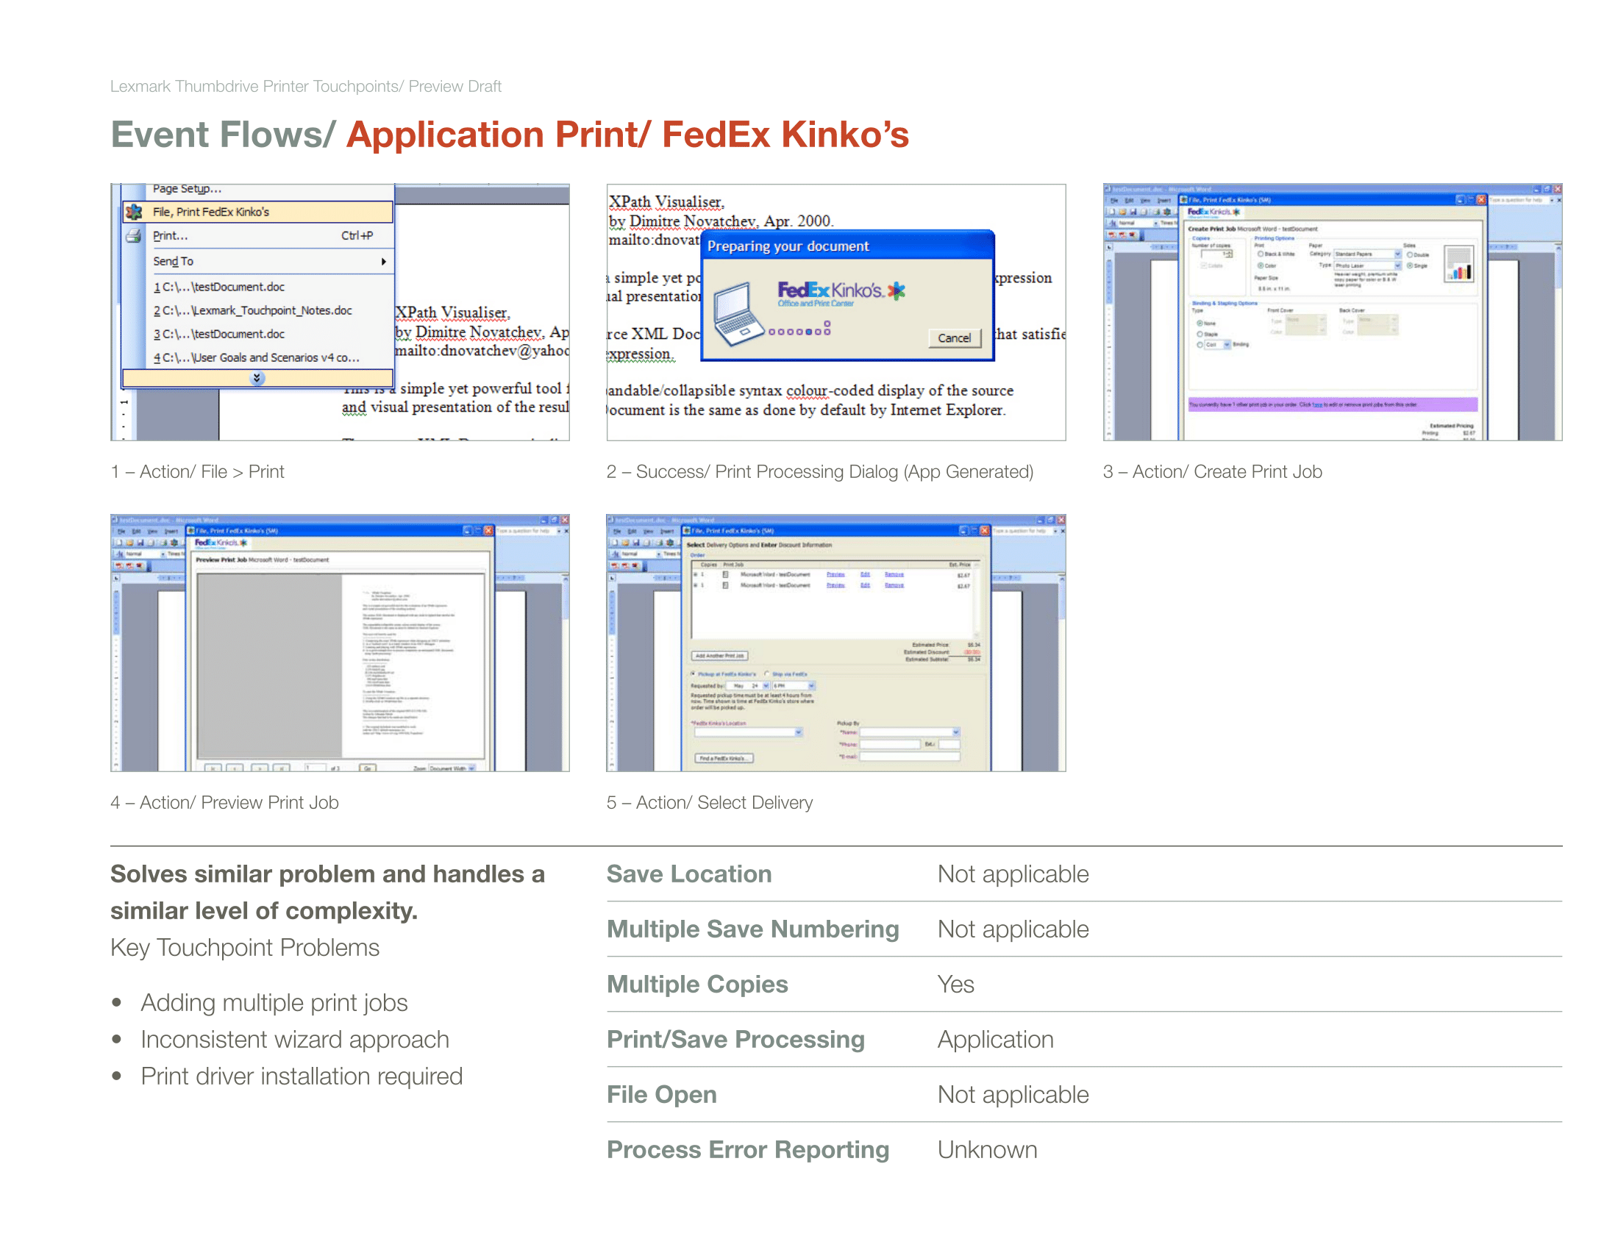The height and width of the screenshot is (1250, 1618).
Task: Select the Coil Binding radio button
Action: click(x=1200, y=345)
